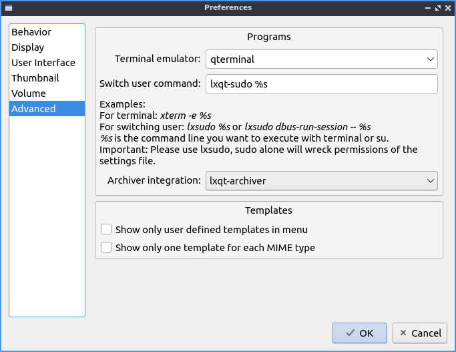Maximize the Preferences dialog
The height and width of the screenshot is (352, 456).
[x=438, y=7]
